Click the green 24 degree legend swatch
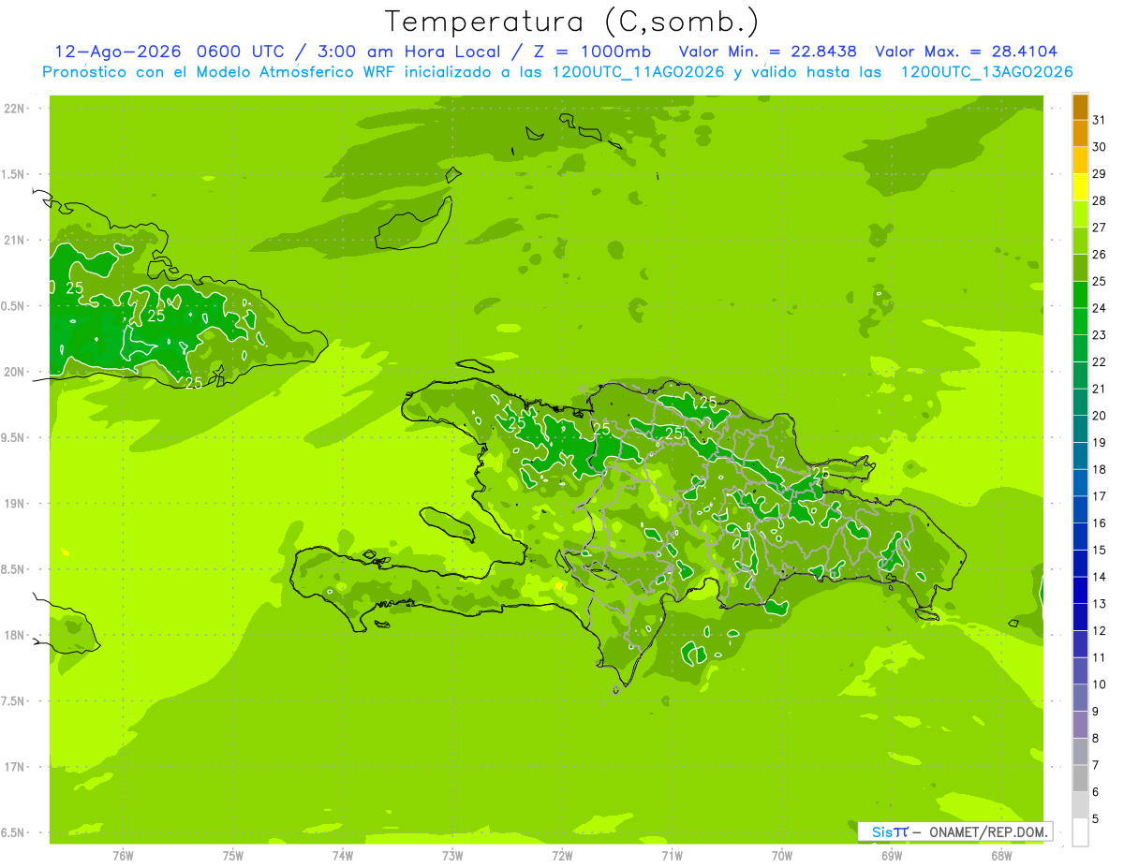The image size is (1124, 868). (x=1080, y=295)
